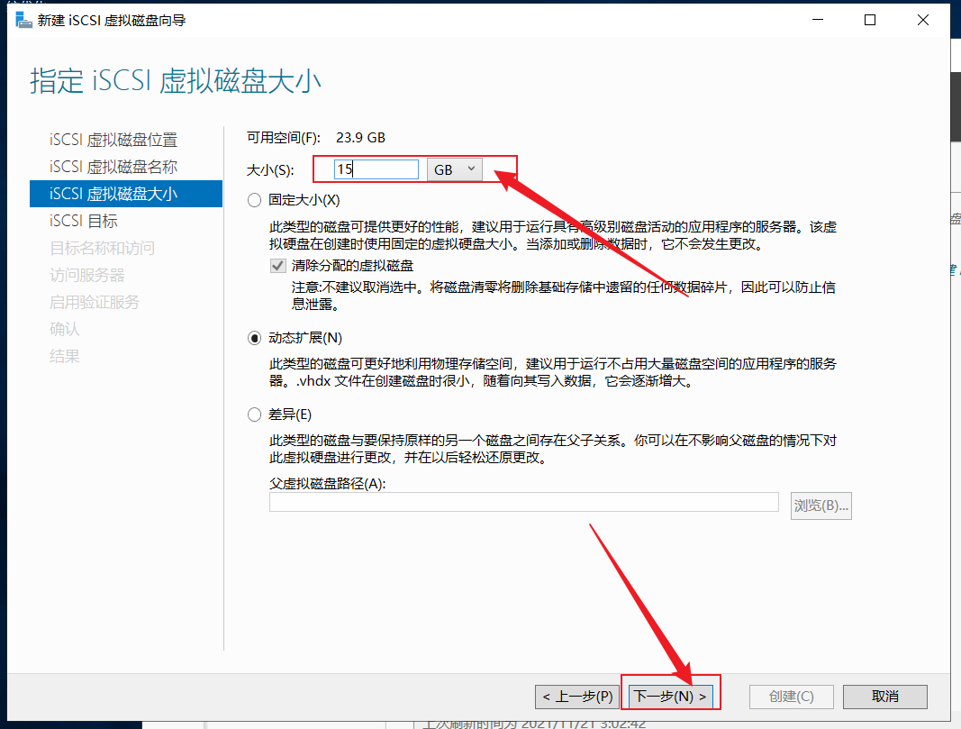The height and width of the screenshot is (729, 961).
Task: Click the 浏览(B)... button
Action: (x=820, y=506)
